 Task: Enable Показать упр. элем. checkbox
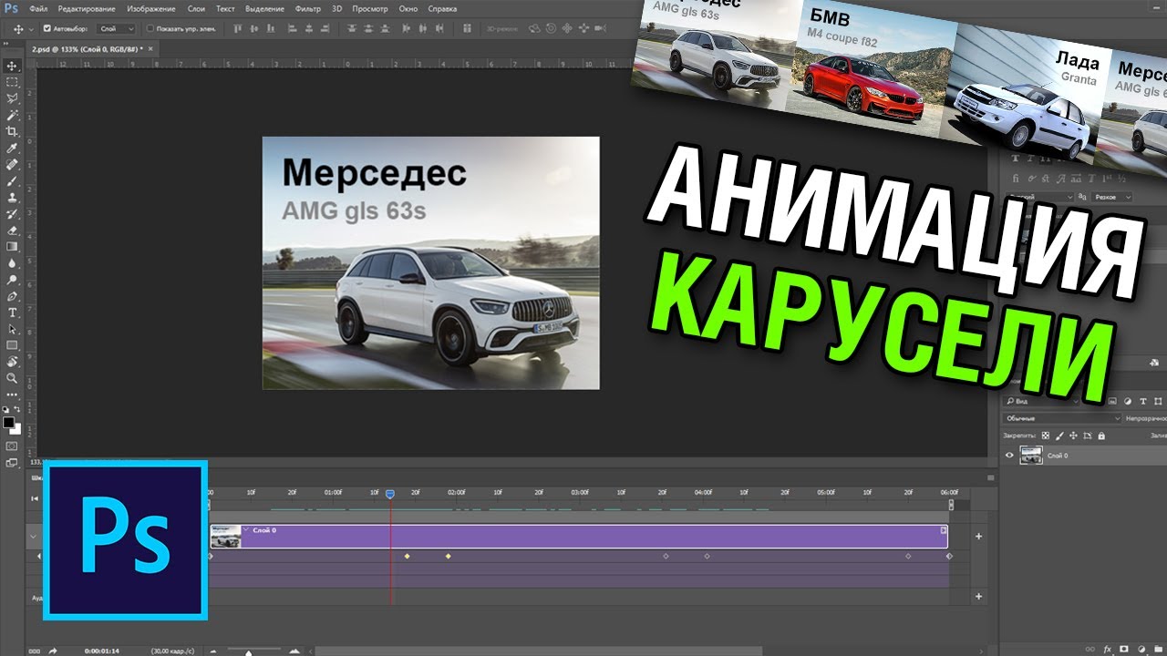click(150, 28)
